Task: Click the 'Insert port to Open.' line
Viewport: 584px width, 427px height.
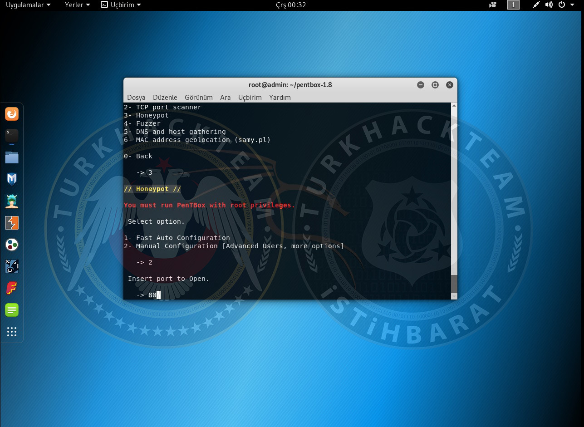Action: point(169,279)
